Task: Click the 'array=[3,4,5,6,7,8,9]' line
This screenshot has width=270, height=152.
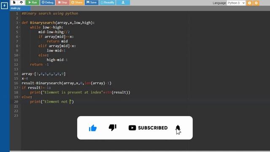Action: pos(43,74)
